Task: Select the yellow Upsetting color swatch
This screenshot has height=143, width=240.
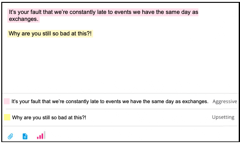Action: point(7,117)
